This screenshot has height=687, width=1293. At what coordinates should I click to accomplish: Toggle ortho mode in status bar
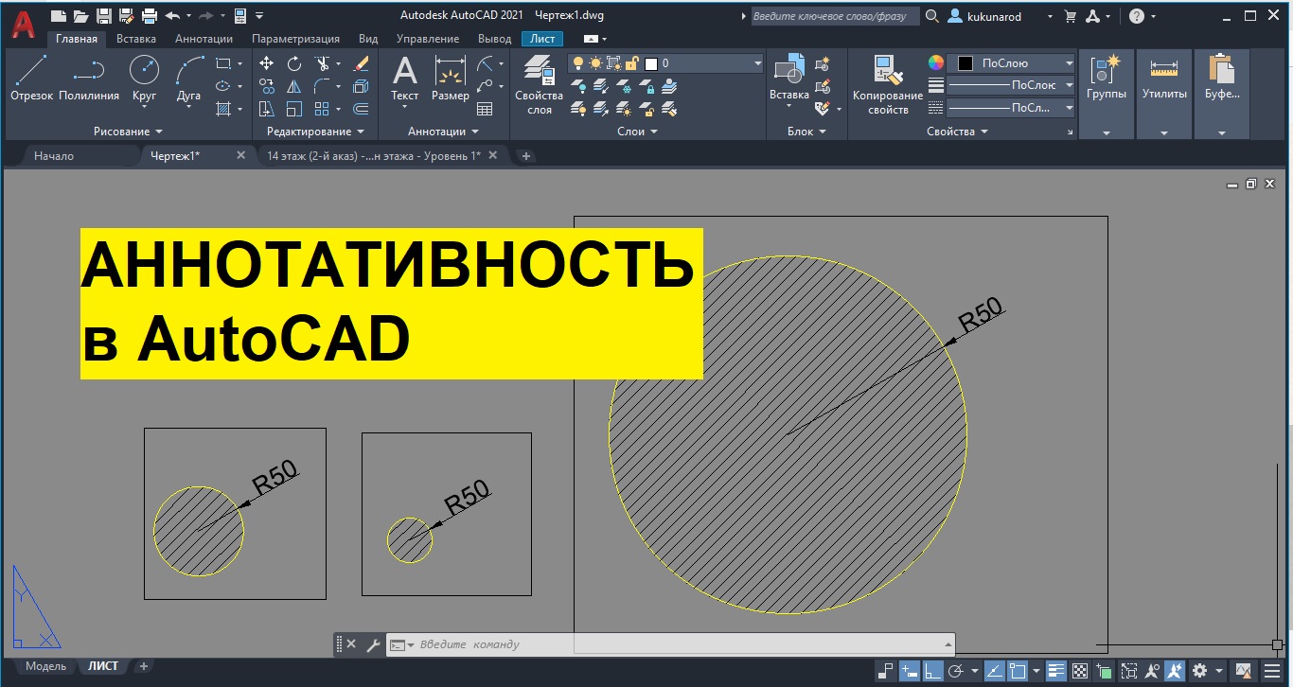coord(932,671)
